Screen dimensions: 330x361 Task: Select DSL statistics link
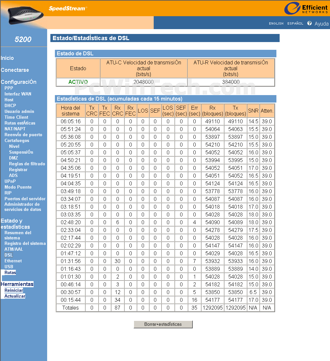point(8,255)
